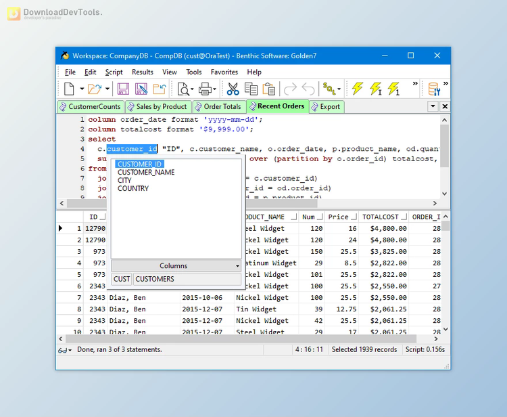The height and width of the screenshot is (417, 507).
Task: Click the results grid horizontal scrollbar
Action: pos(241,339)
